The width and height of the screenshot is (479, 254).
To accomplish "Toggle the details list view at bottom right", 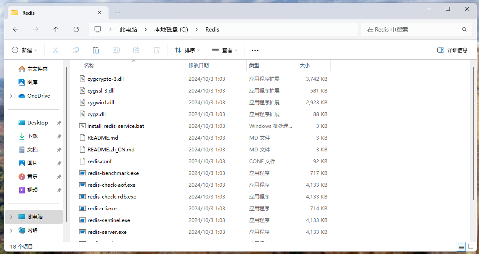I will click(x=461, y=247).
